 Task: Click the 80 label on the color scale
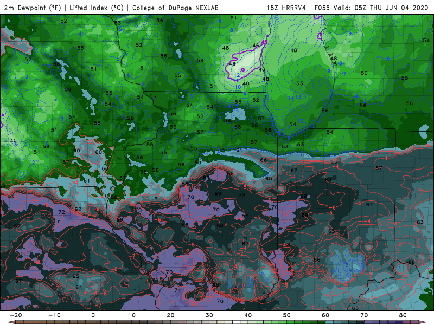[x=403, y=315]
